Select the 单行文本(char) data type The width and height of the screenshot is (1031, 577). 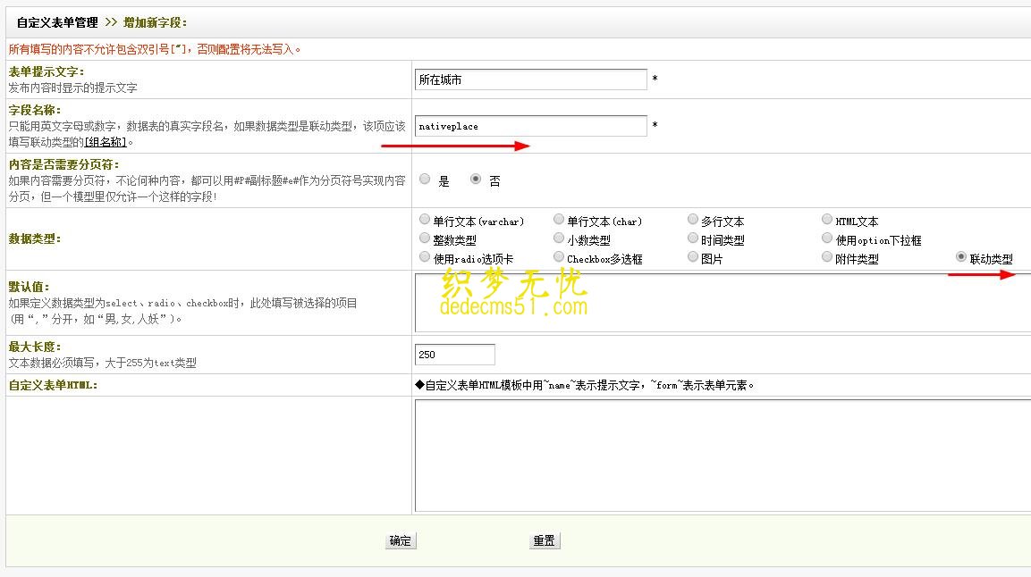pyautogui.click(x=558, y=220)
